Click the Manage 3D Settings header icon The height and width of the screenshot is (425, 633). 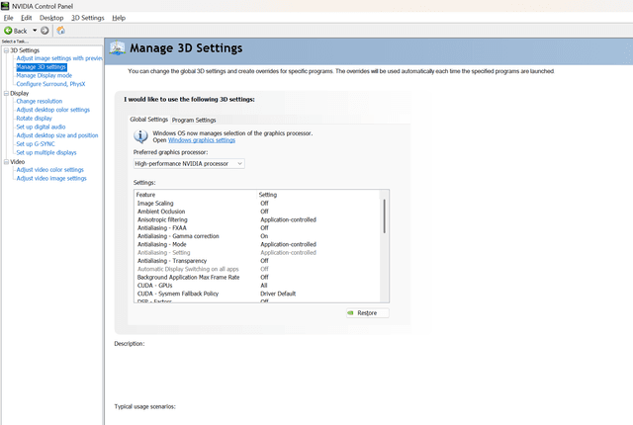[x=117, y=48]
